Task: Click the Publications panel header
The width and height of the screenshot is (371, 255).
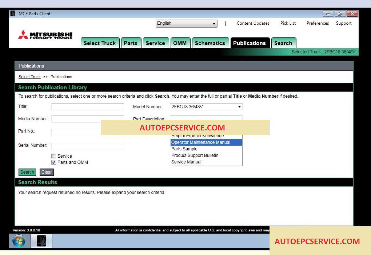Action: [x=184, y=66]
